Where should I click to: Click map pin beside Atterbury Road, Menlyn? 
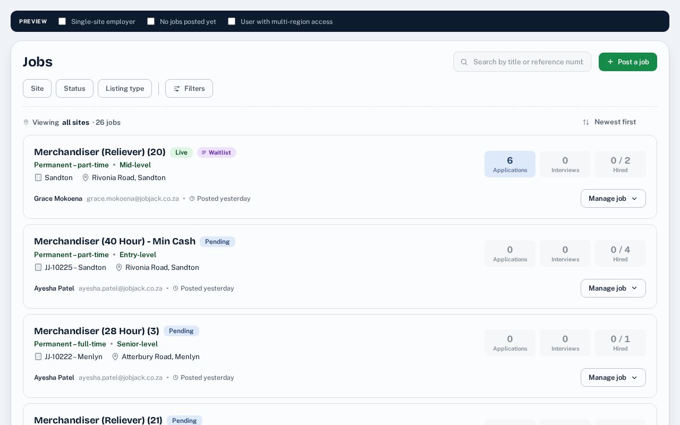coord(115,356)
